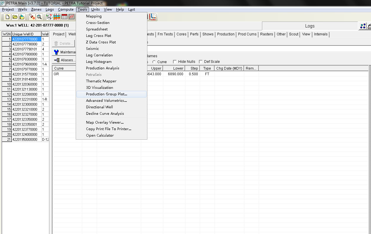Image resolution: width=371 pixels, height=234 pixels.
Task: Open the Project menu
Action: (8, 9)
